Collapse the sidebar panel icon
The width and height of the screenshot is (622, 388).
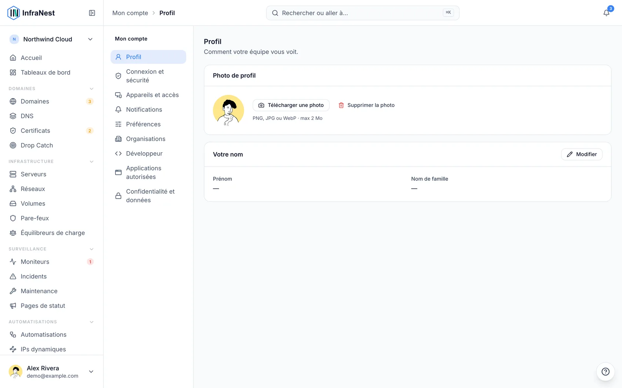(x=92, y=13)
